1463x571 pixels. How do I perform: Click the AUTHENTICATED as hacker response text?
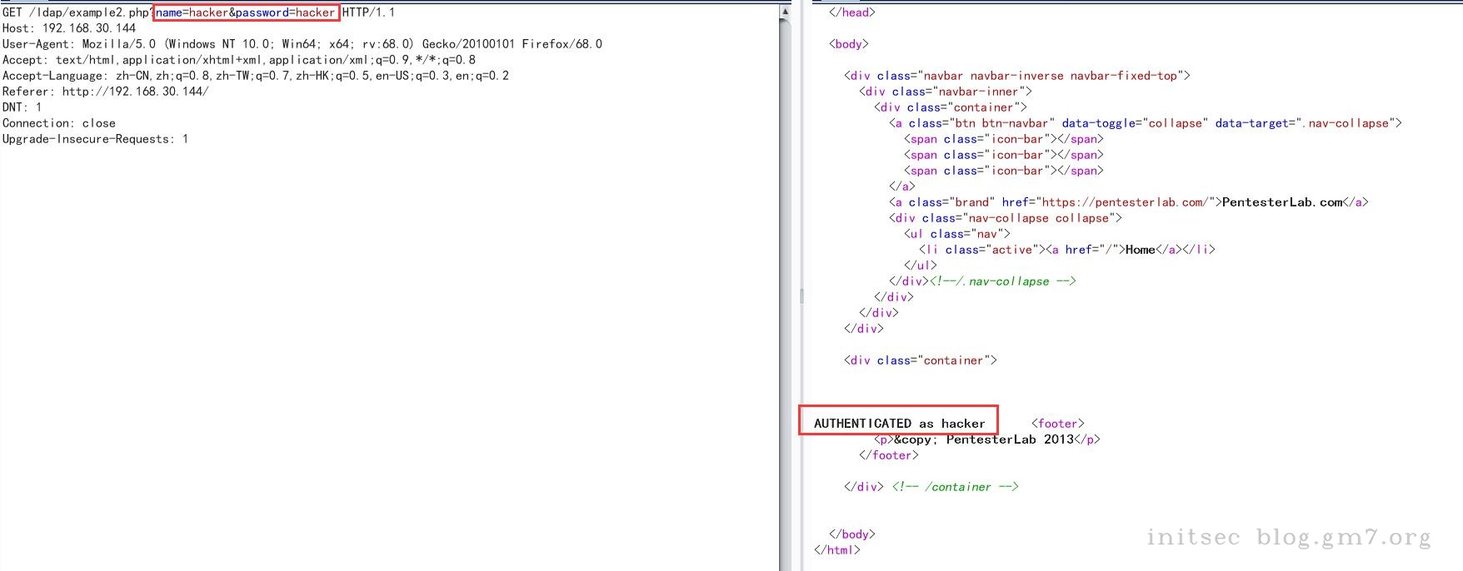pyautogui.click(x=900, y=424)
